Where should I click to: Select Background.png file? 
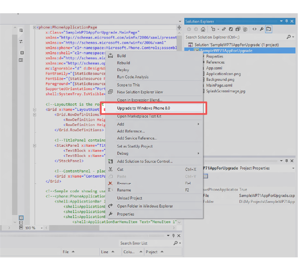pyautogui.click(x=220, y=80)
